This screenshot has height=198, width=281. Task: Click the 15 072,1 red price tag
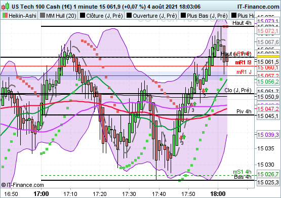[x=268, y=31]
